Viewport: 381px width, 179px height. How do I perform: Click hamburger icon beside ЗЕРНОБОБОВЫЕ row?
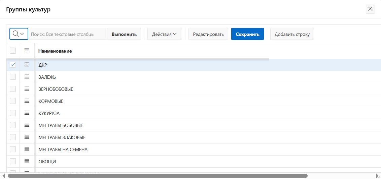[27, 89]
